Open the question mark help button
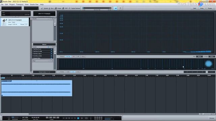The width and height of the screenshot is (216, 121). [x=120, y=8]
